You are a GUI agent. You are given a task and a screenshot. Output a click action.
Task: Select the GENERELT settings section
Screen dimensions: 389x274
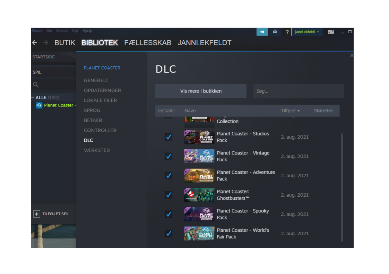[x=96, y=81]
